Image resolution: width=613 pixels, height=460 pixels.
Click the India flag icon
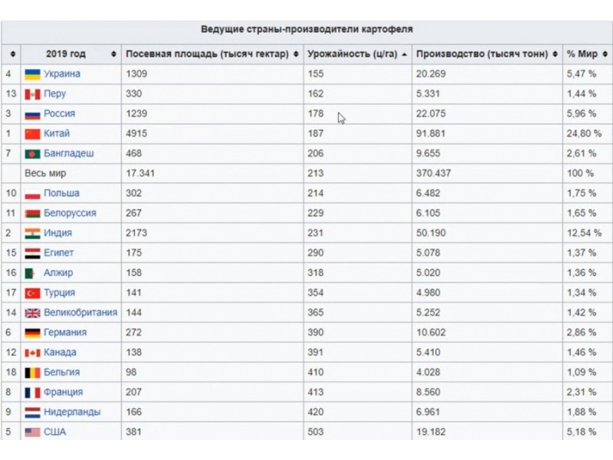click(32, 233)
